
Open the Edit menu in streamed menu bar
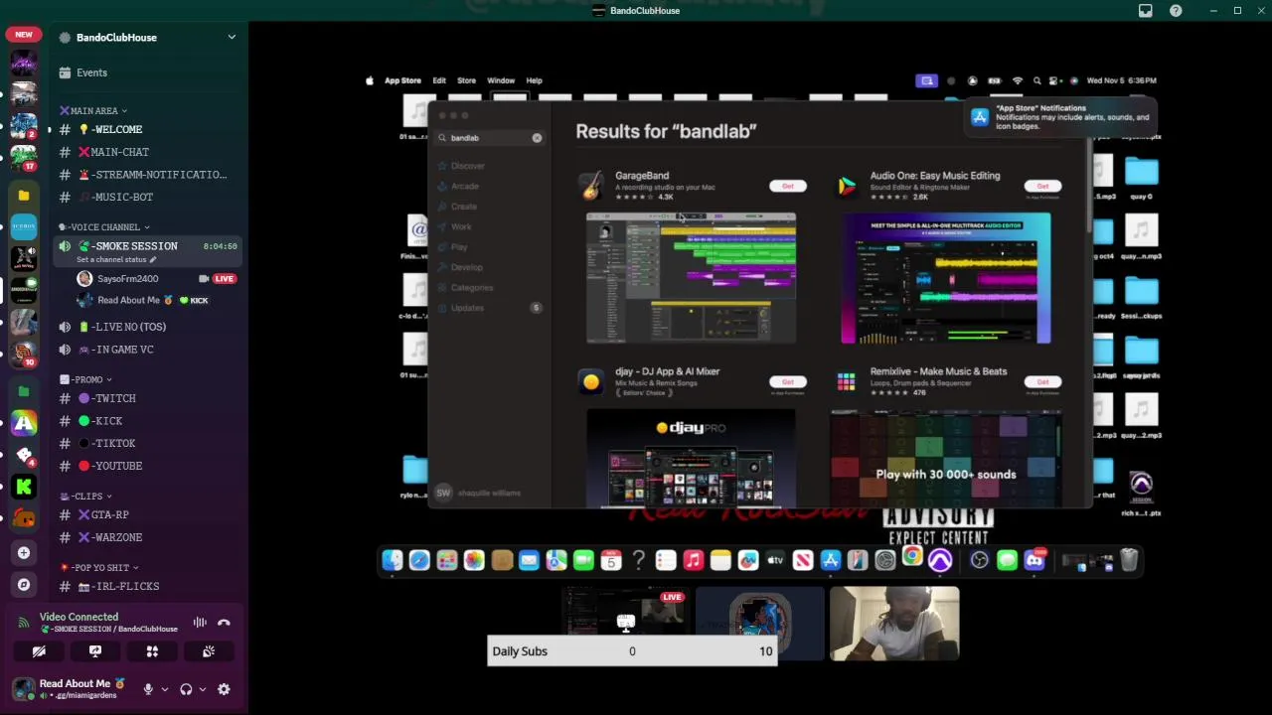coord(439,80)
